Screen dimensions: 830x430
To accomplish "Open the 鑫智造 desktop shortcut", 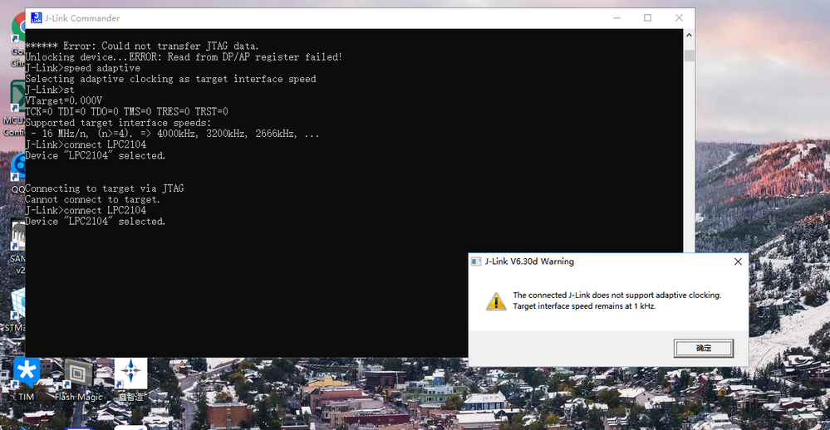I will point(130,379).
